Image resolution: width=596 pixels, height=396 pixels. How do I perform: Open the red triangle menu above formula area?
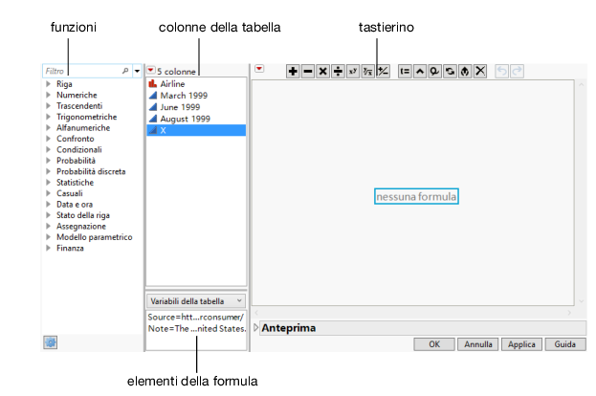click(x=259, y=69)
